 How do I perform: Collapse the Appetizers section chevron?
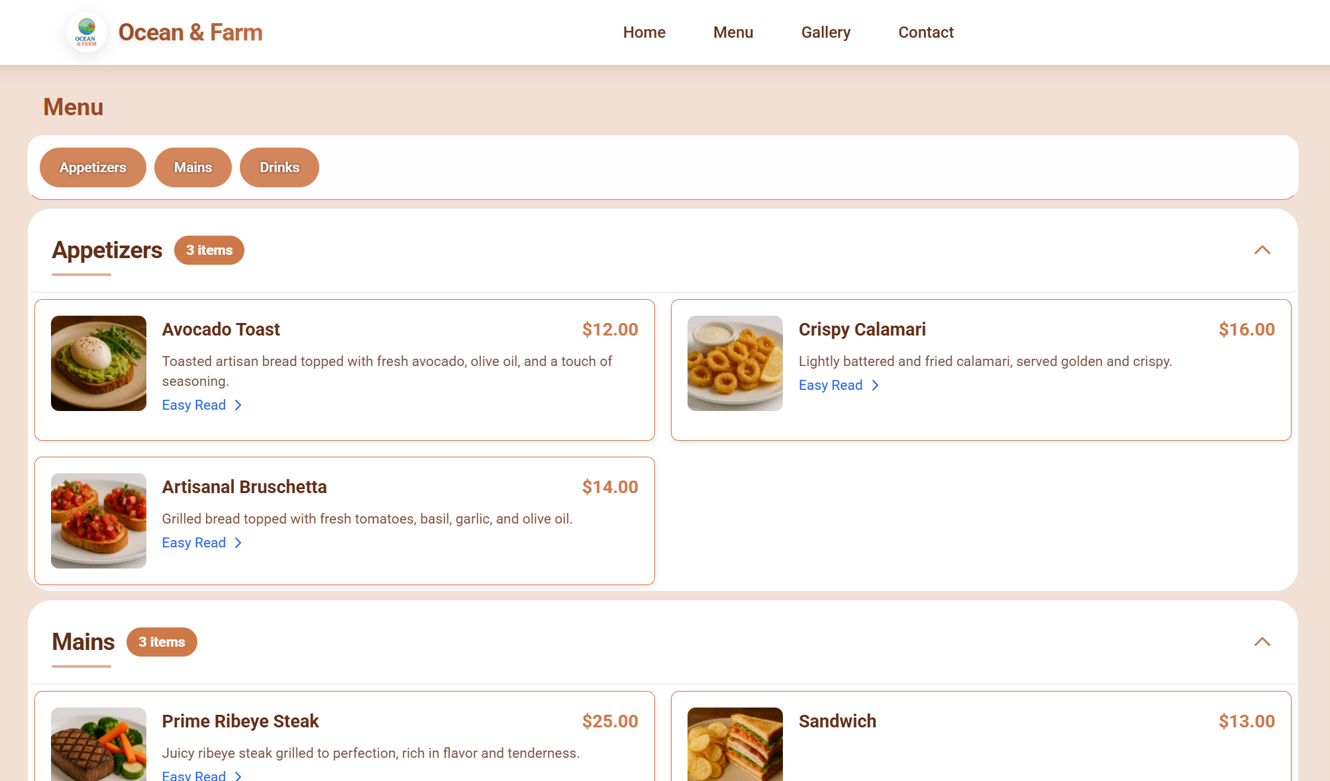click(x=1262, y=250)
